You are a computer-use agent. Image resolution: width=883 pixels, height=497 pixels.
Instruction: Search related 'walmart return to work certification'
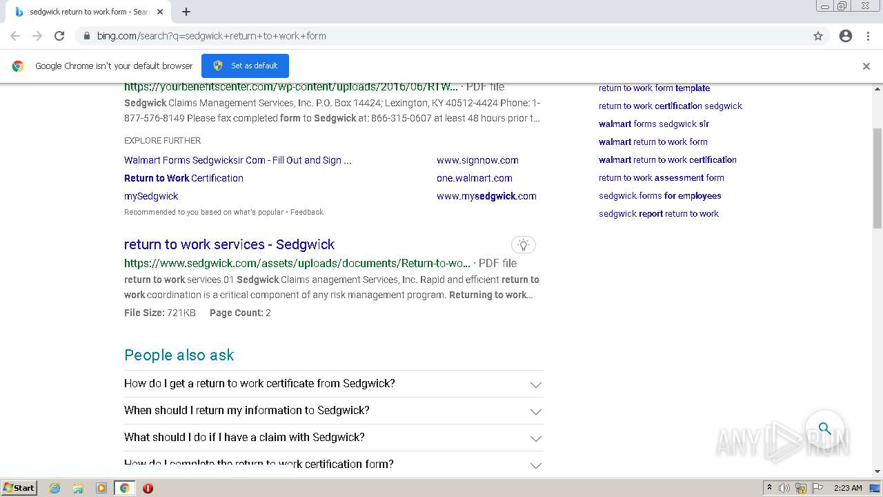pos(668,159)
